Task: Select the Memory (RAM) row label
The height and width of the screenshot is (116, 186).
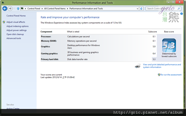Action: [49, 41]
